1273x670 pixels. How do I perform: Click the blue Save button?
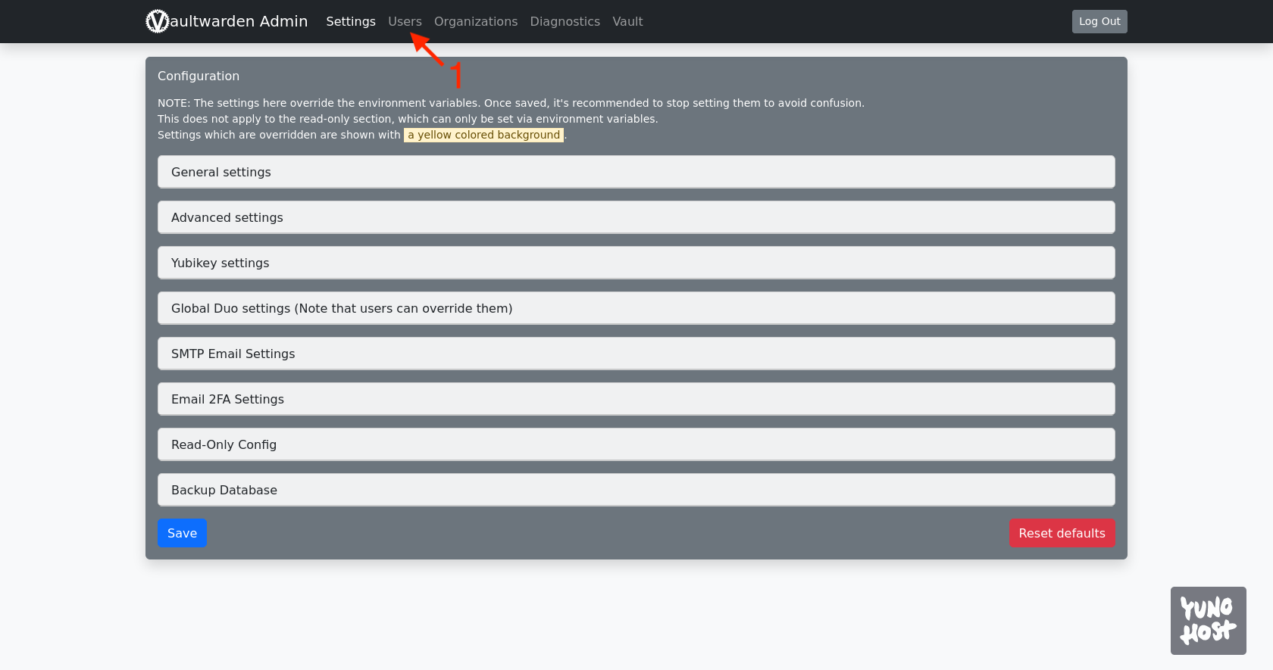click(182, 533)
